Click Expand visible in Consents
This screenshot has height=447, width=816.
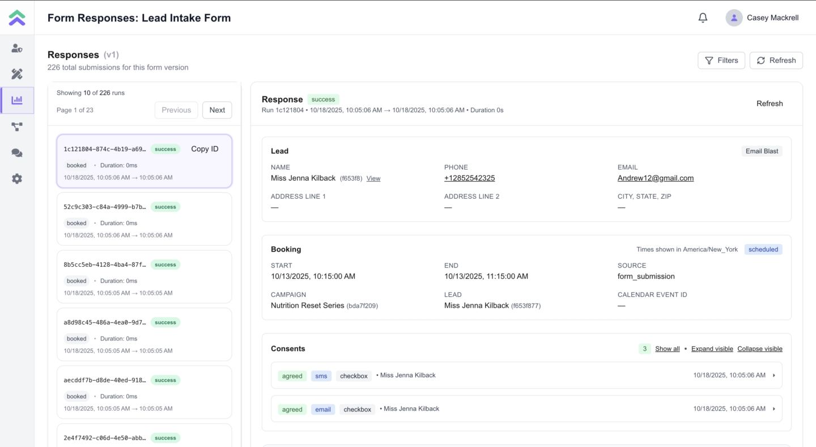(712, 349)
